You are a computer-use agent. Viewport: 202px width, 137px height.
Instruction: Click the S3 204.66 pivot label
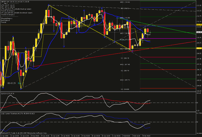[125, 89]
